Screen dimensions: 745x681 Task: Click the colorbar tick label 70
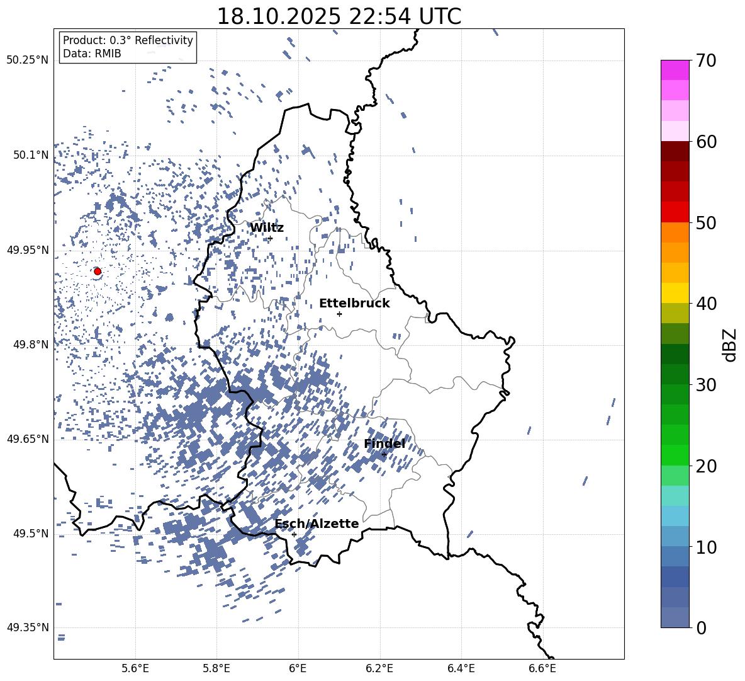pyautogui.click(x=706, y=61)
